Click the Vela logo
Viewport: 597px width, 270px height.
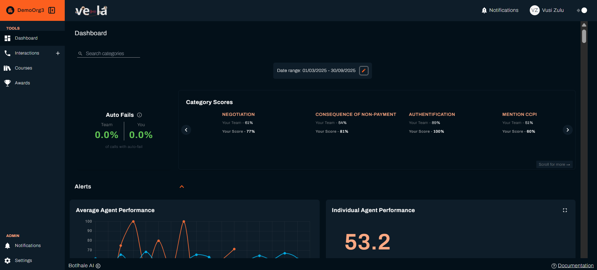91,11
